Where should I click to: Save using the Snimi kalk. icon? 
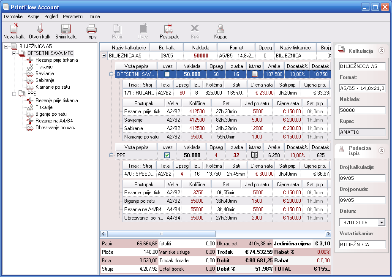click(65, 29)
